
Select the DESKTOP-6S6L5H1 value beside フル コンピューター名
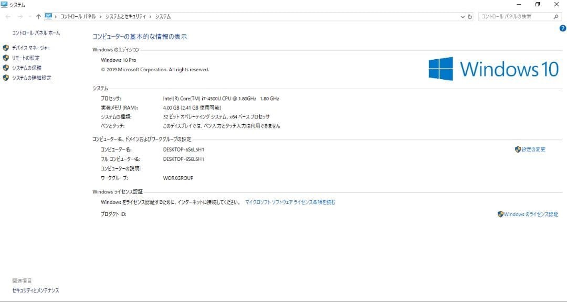[x=184, y=159]
